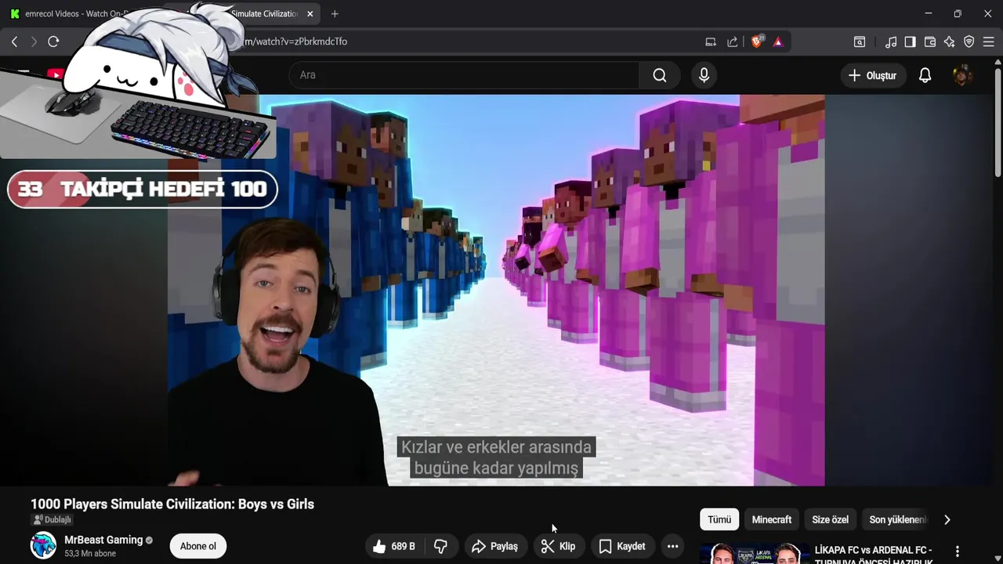Open the account avatar menu
Viewport: 1003px width, 564px height.
(x=962, y=75)
